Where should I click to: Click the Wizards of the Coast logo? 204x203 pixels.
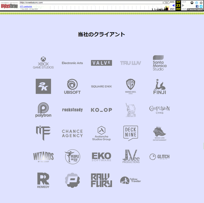coord(43,157)
